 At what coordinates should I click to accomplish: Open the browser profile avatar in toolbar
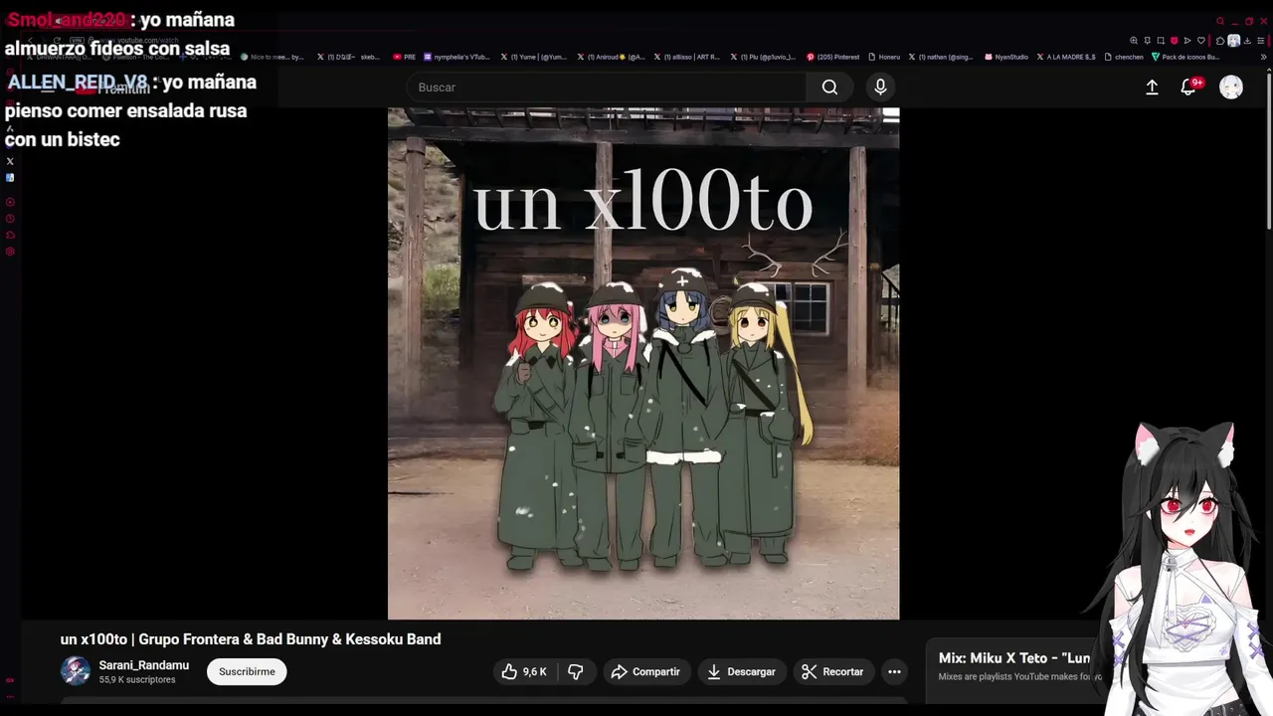1233,41
